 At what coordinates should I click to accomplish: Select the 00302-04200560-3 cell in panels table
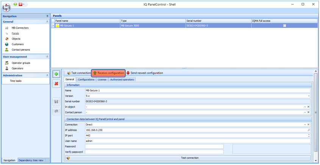219,26
